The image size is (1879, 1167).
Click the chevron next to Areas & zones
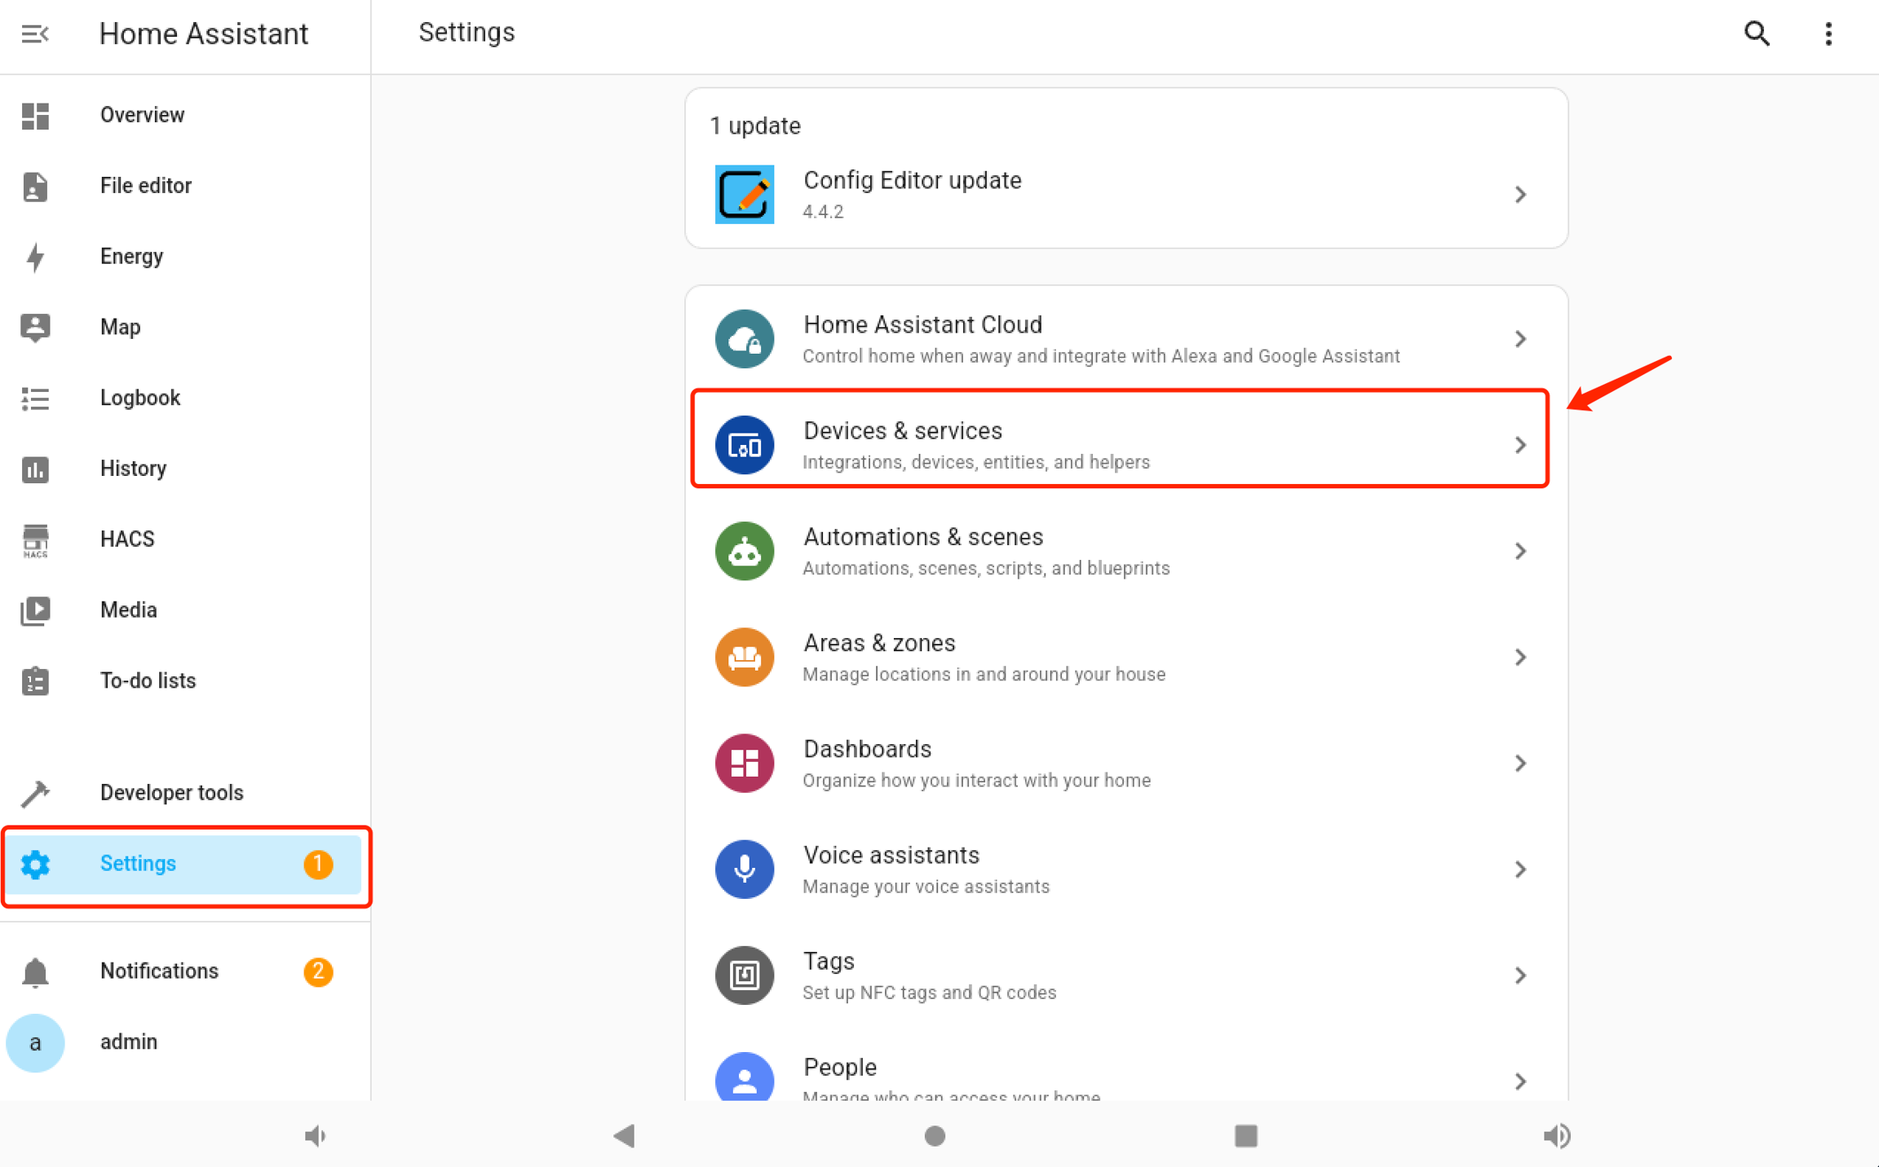pyautogui.click(x=1520, y=657)
